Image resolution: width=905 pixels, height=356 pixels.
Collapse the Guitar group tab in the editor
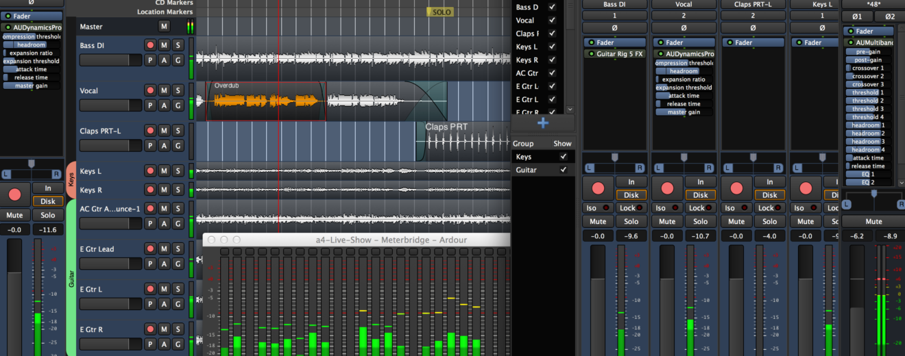[x=71, y=277]
